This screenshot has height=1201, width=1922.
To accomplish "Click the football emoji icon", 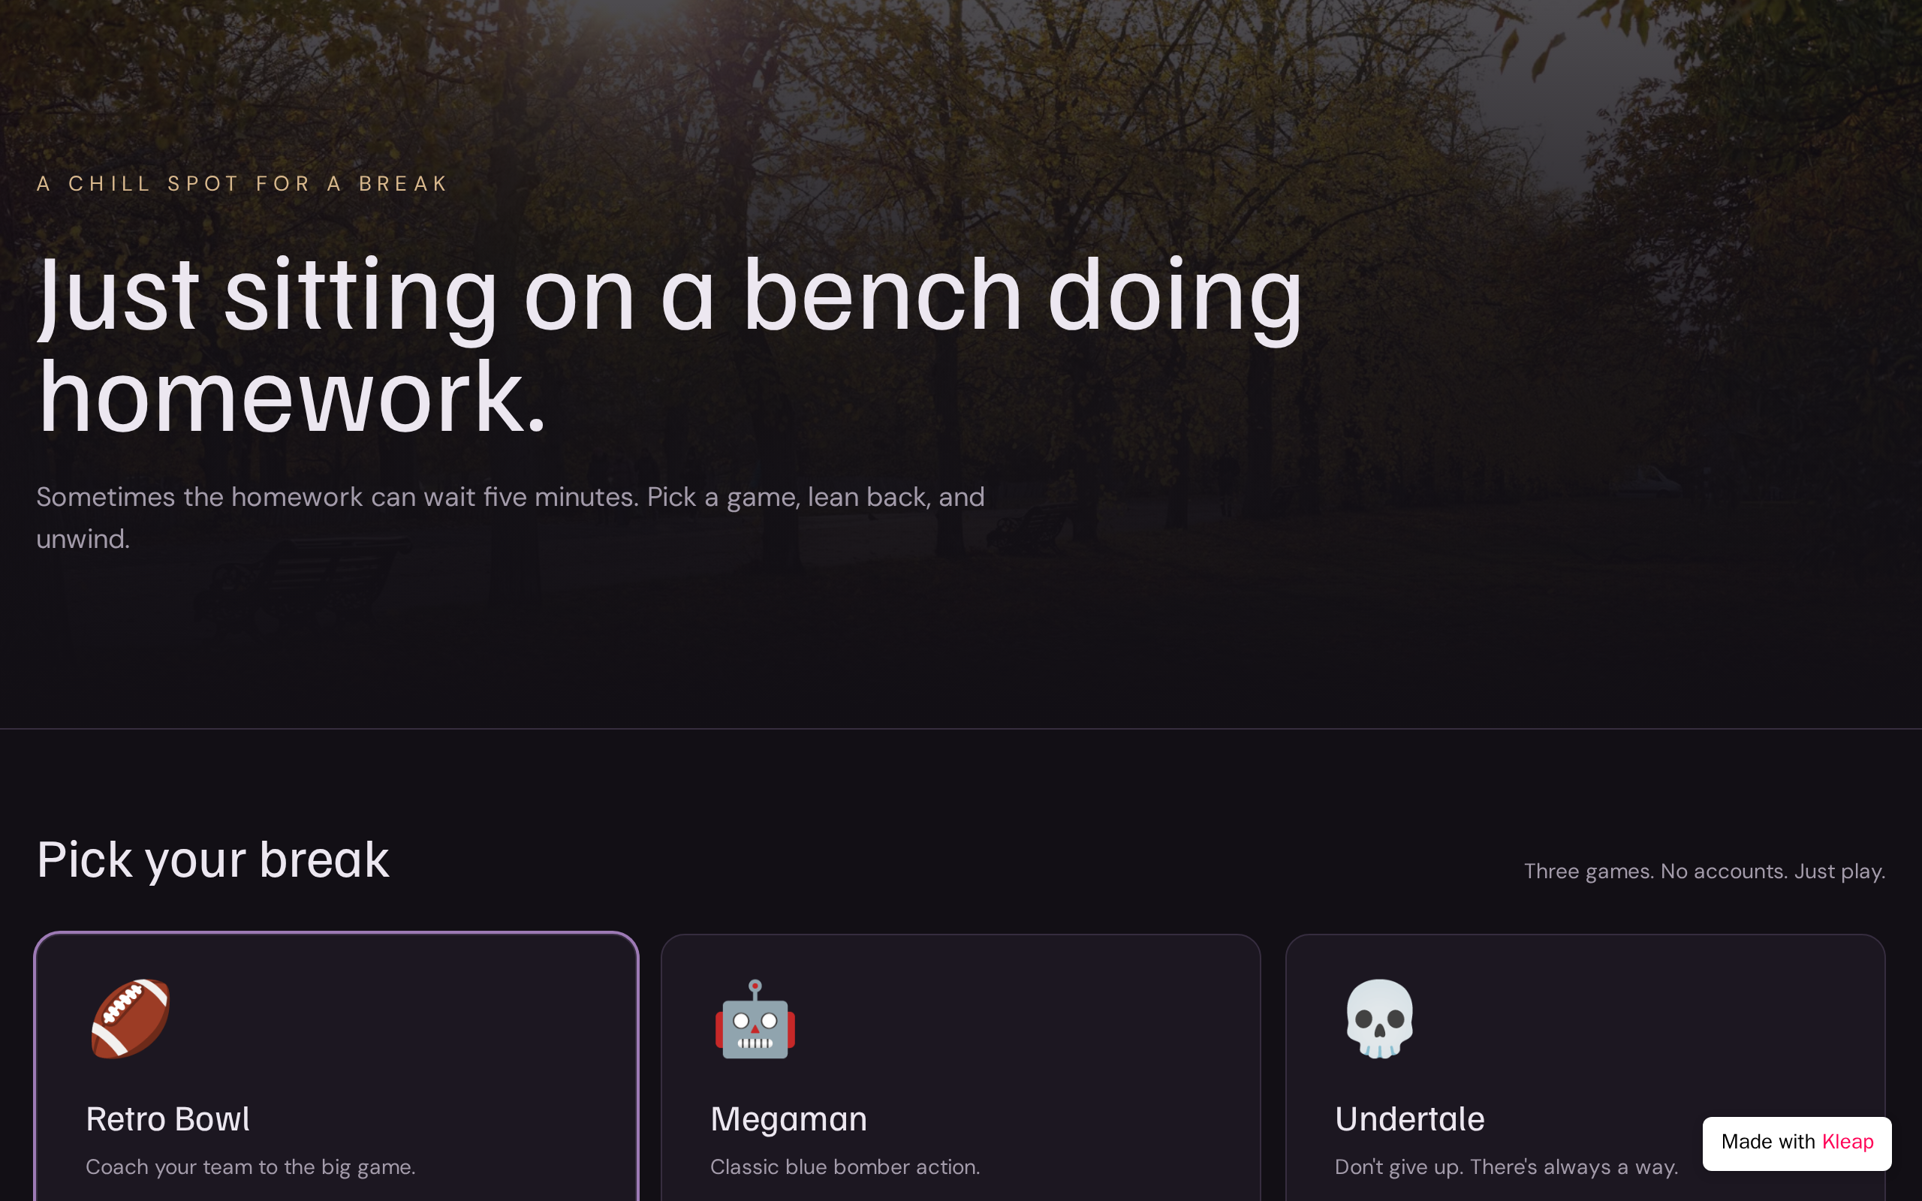I will click(x=130, y=1019).
